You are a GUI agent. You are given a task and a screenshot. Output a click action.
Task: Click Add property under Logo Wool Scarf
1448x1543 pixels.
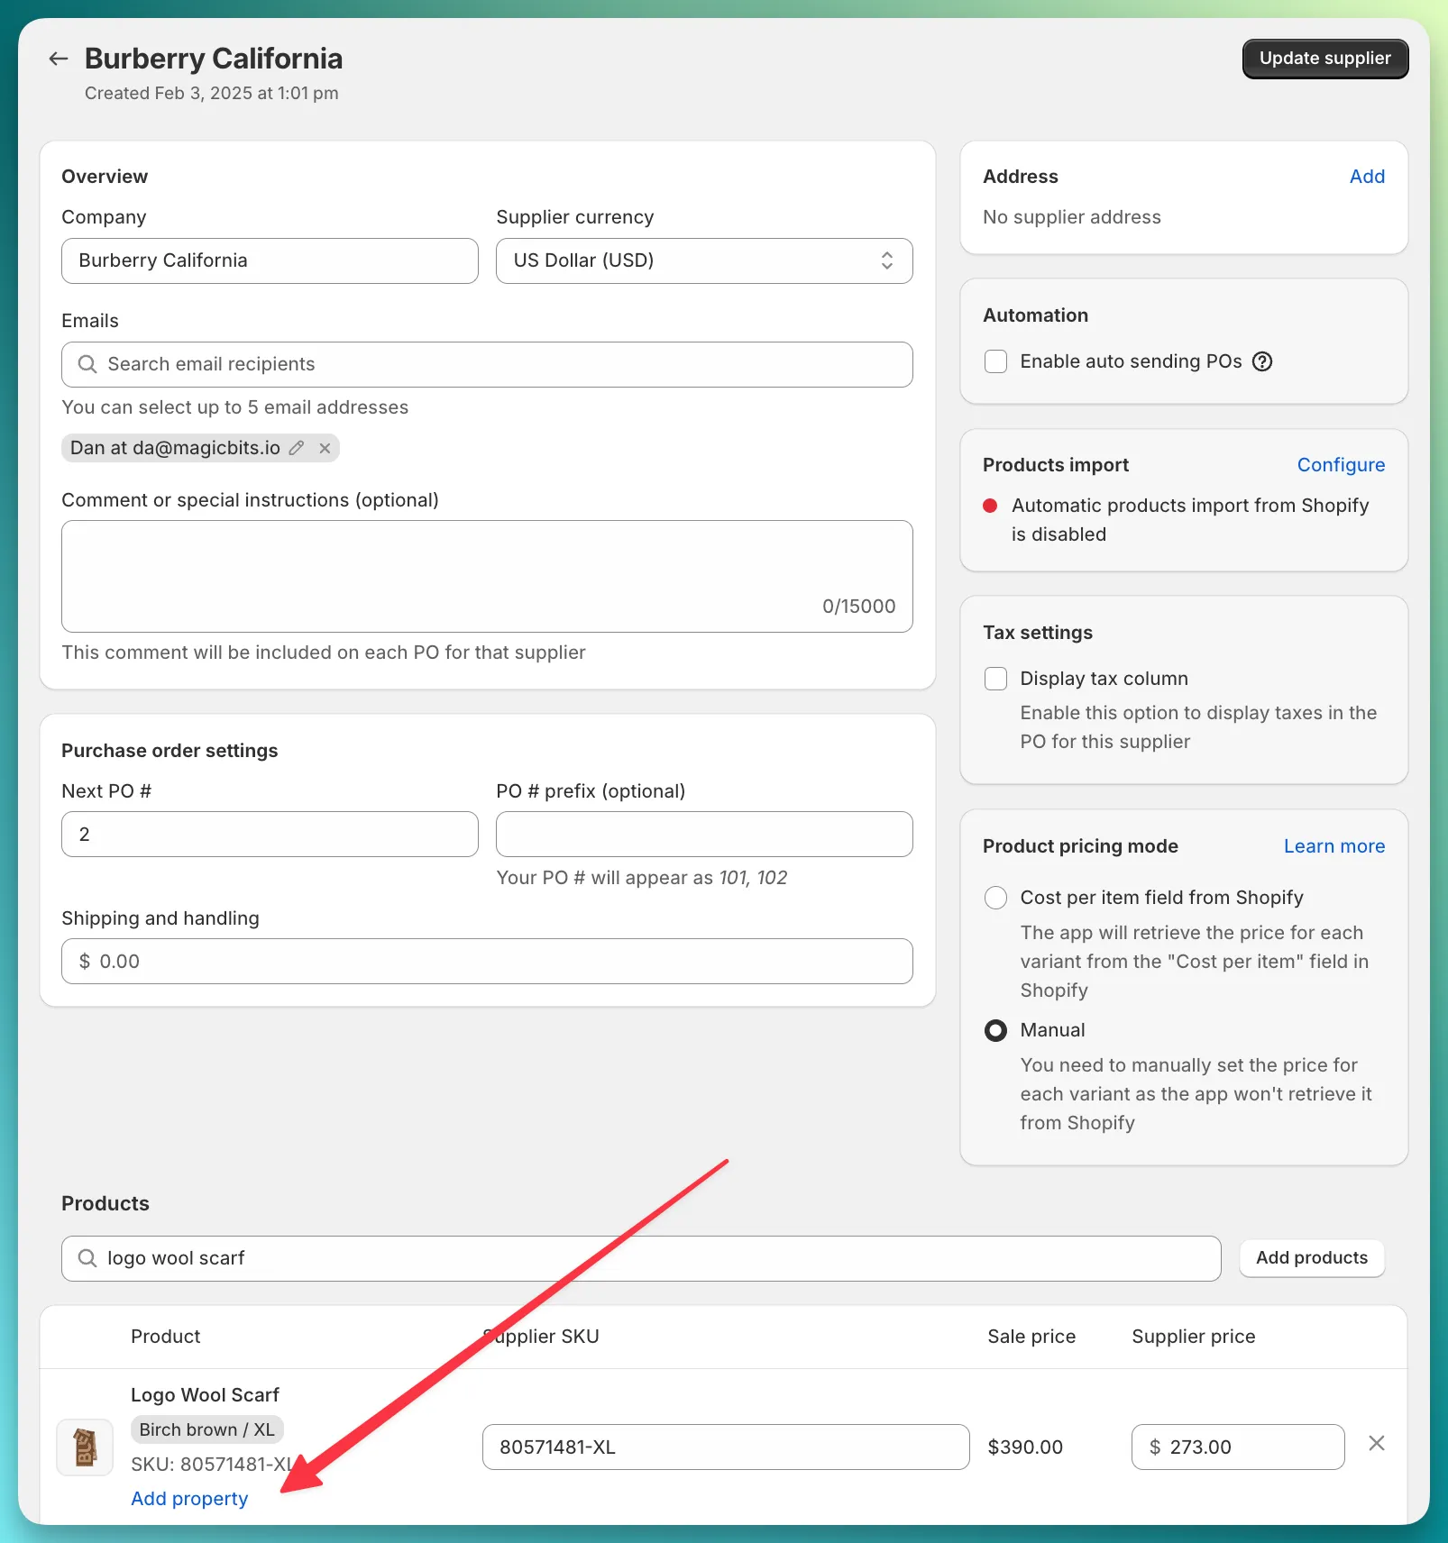[189, 1498]
